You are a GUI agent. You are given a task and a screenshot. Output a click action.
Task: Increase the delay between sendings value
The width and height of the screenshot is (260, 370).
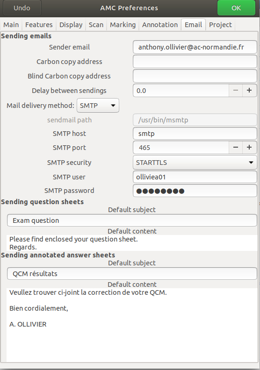[249, 90]
